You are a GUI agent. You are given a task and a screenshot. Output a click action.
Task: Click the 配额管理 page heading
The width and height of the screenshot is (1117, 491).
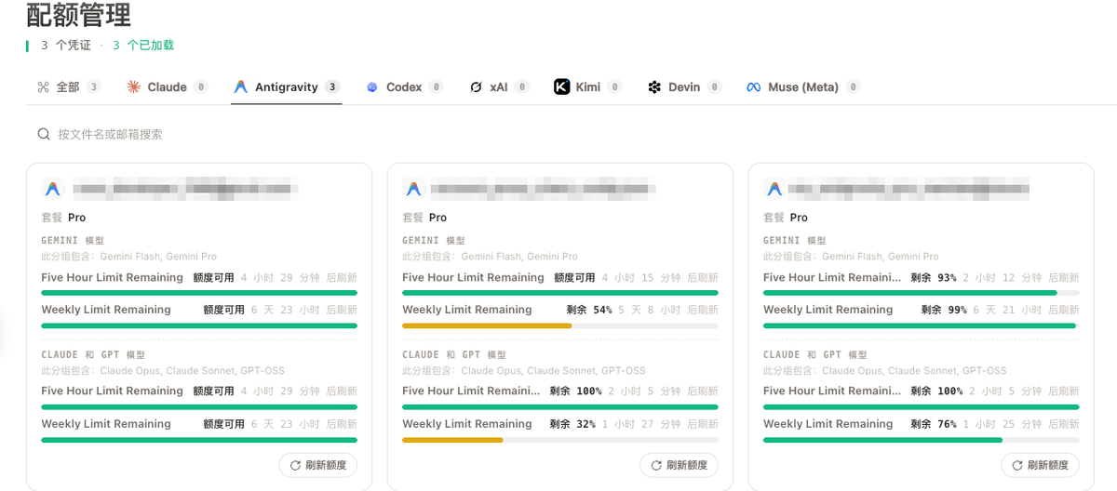click(79, 15)
